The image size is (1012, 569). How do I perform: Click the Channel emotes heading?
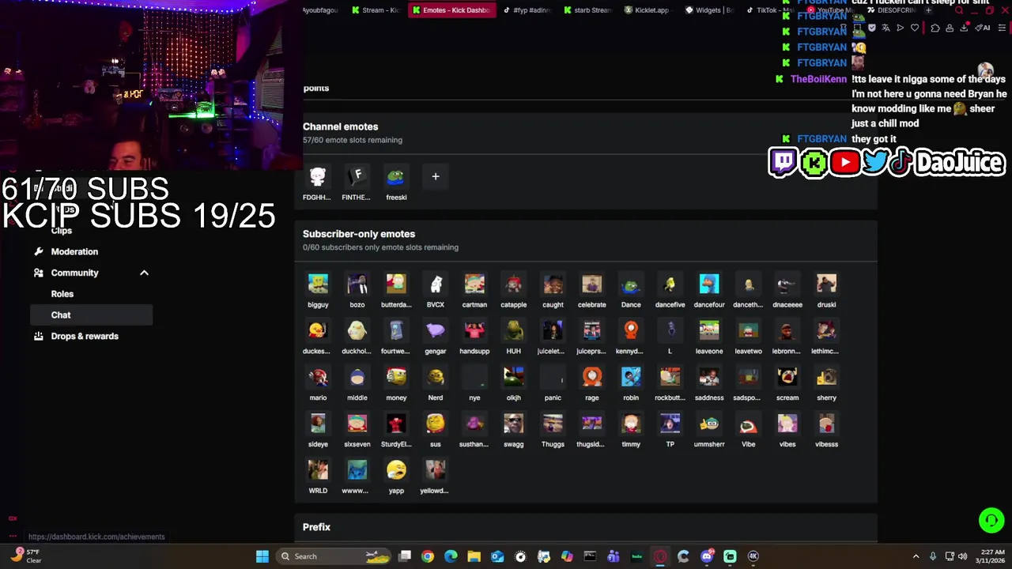(340, 126)
